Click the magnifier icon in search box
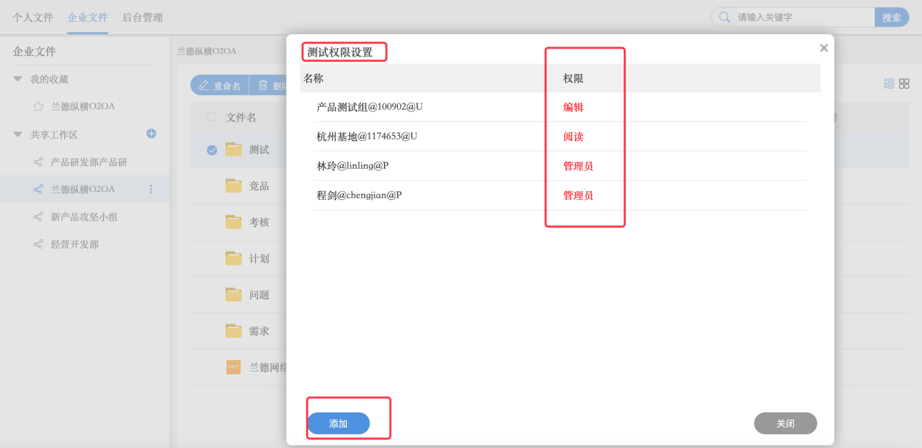Image resolution: width=922 pixels, height=448 pixels. 724,17
